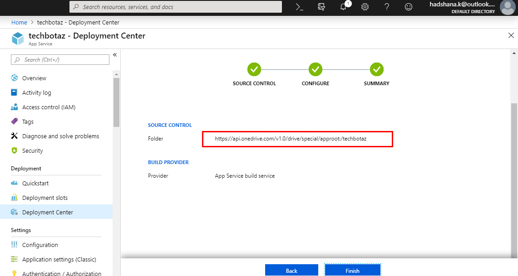Click the Finish button

pos(352,271)
